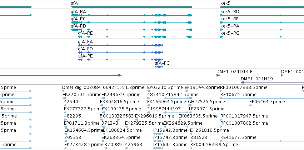Viewport: 304px width, 150px height.
Task: Select EK186824.5prime
Action: pos(122,130)
